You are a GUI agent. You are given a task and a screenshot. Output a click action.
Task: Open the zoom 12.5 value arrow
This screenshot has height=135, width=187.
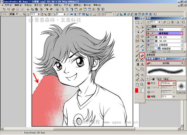point(39,14)
